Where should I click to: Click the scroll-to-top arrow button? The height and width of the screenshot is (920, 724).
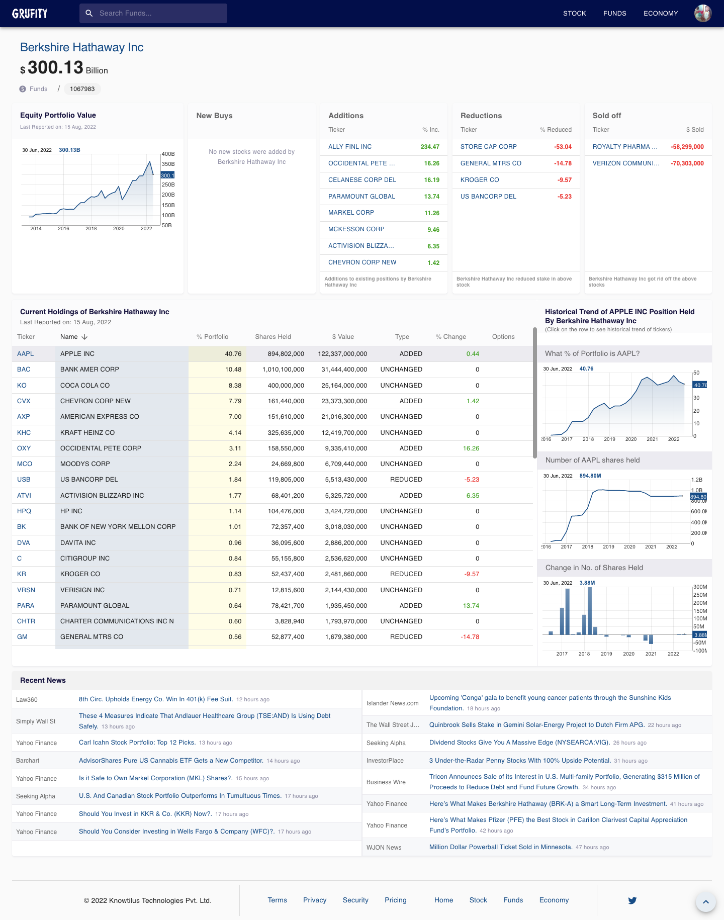click(705, 902)
